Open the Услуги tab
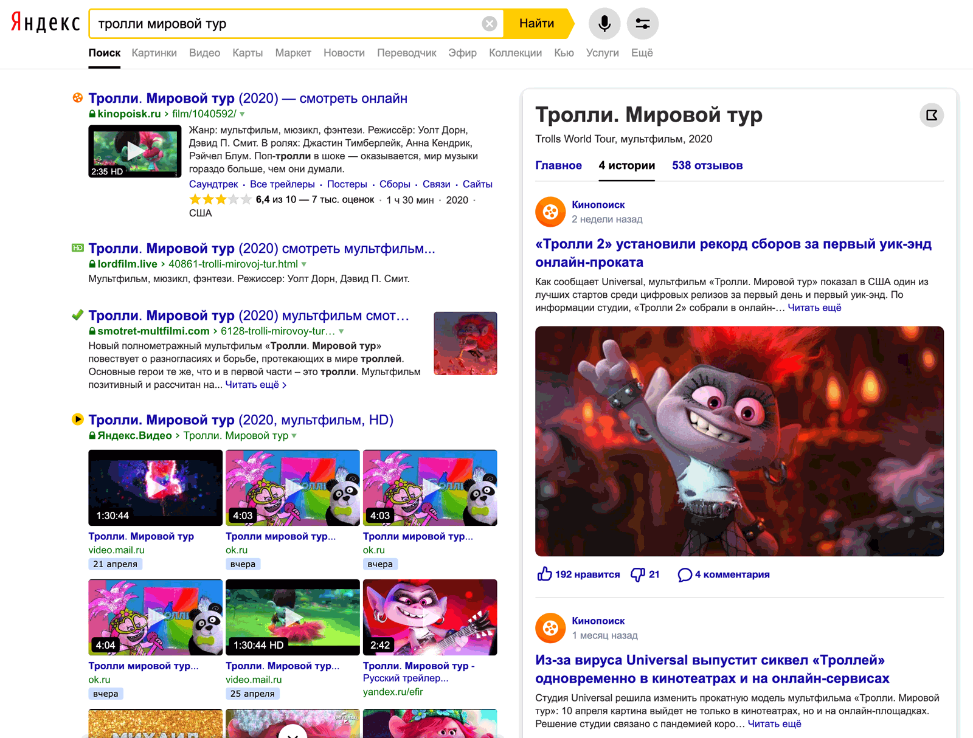 tap(603, 53)
